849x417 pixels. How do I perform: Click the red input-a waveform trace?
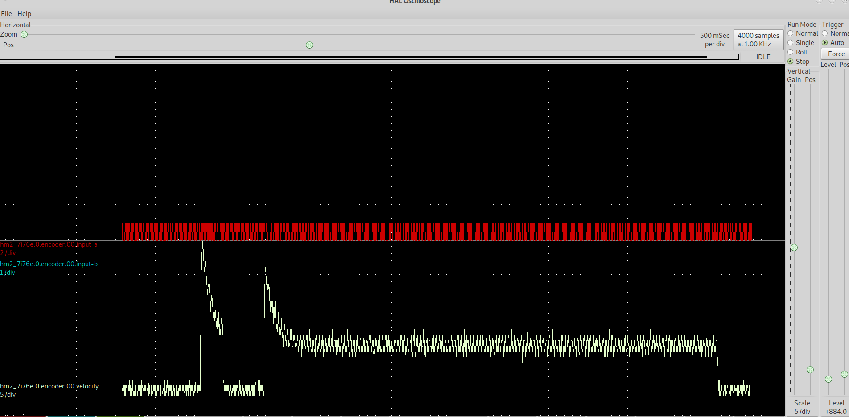click(437, 231)
